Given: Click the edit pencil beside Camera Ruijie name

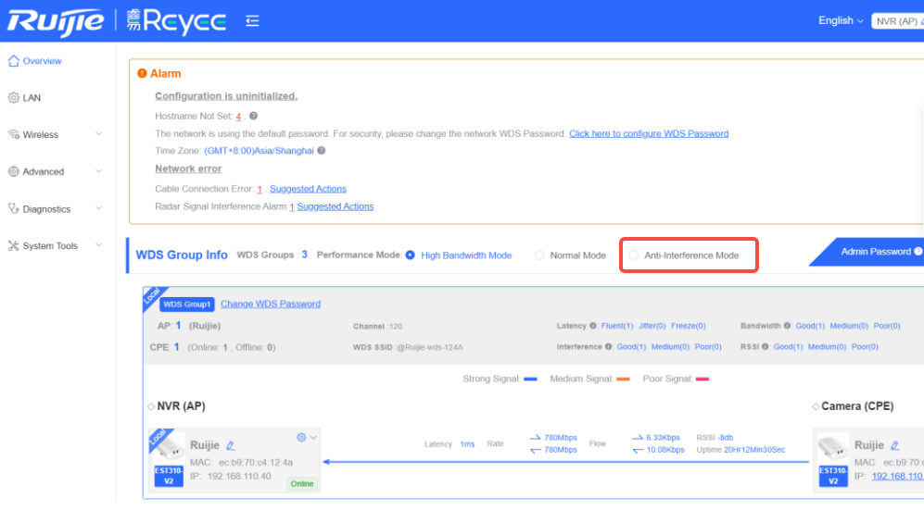Looking at the screenshot, I should click(x=894, y=445).
